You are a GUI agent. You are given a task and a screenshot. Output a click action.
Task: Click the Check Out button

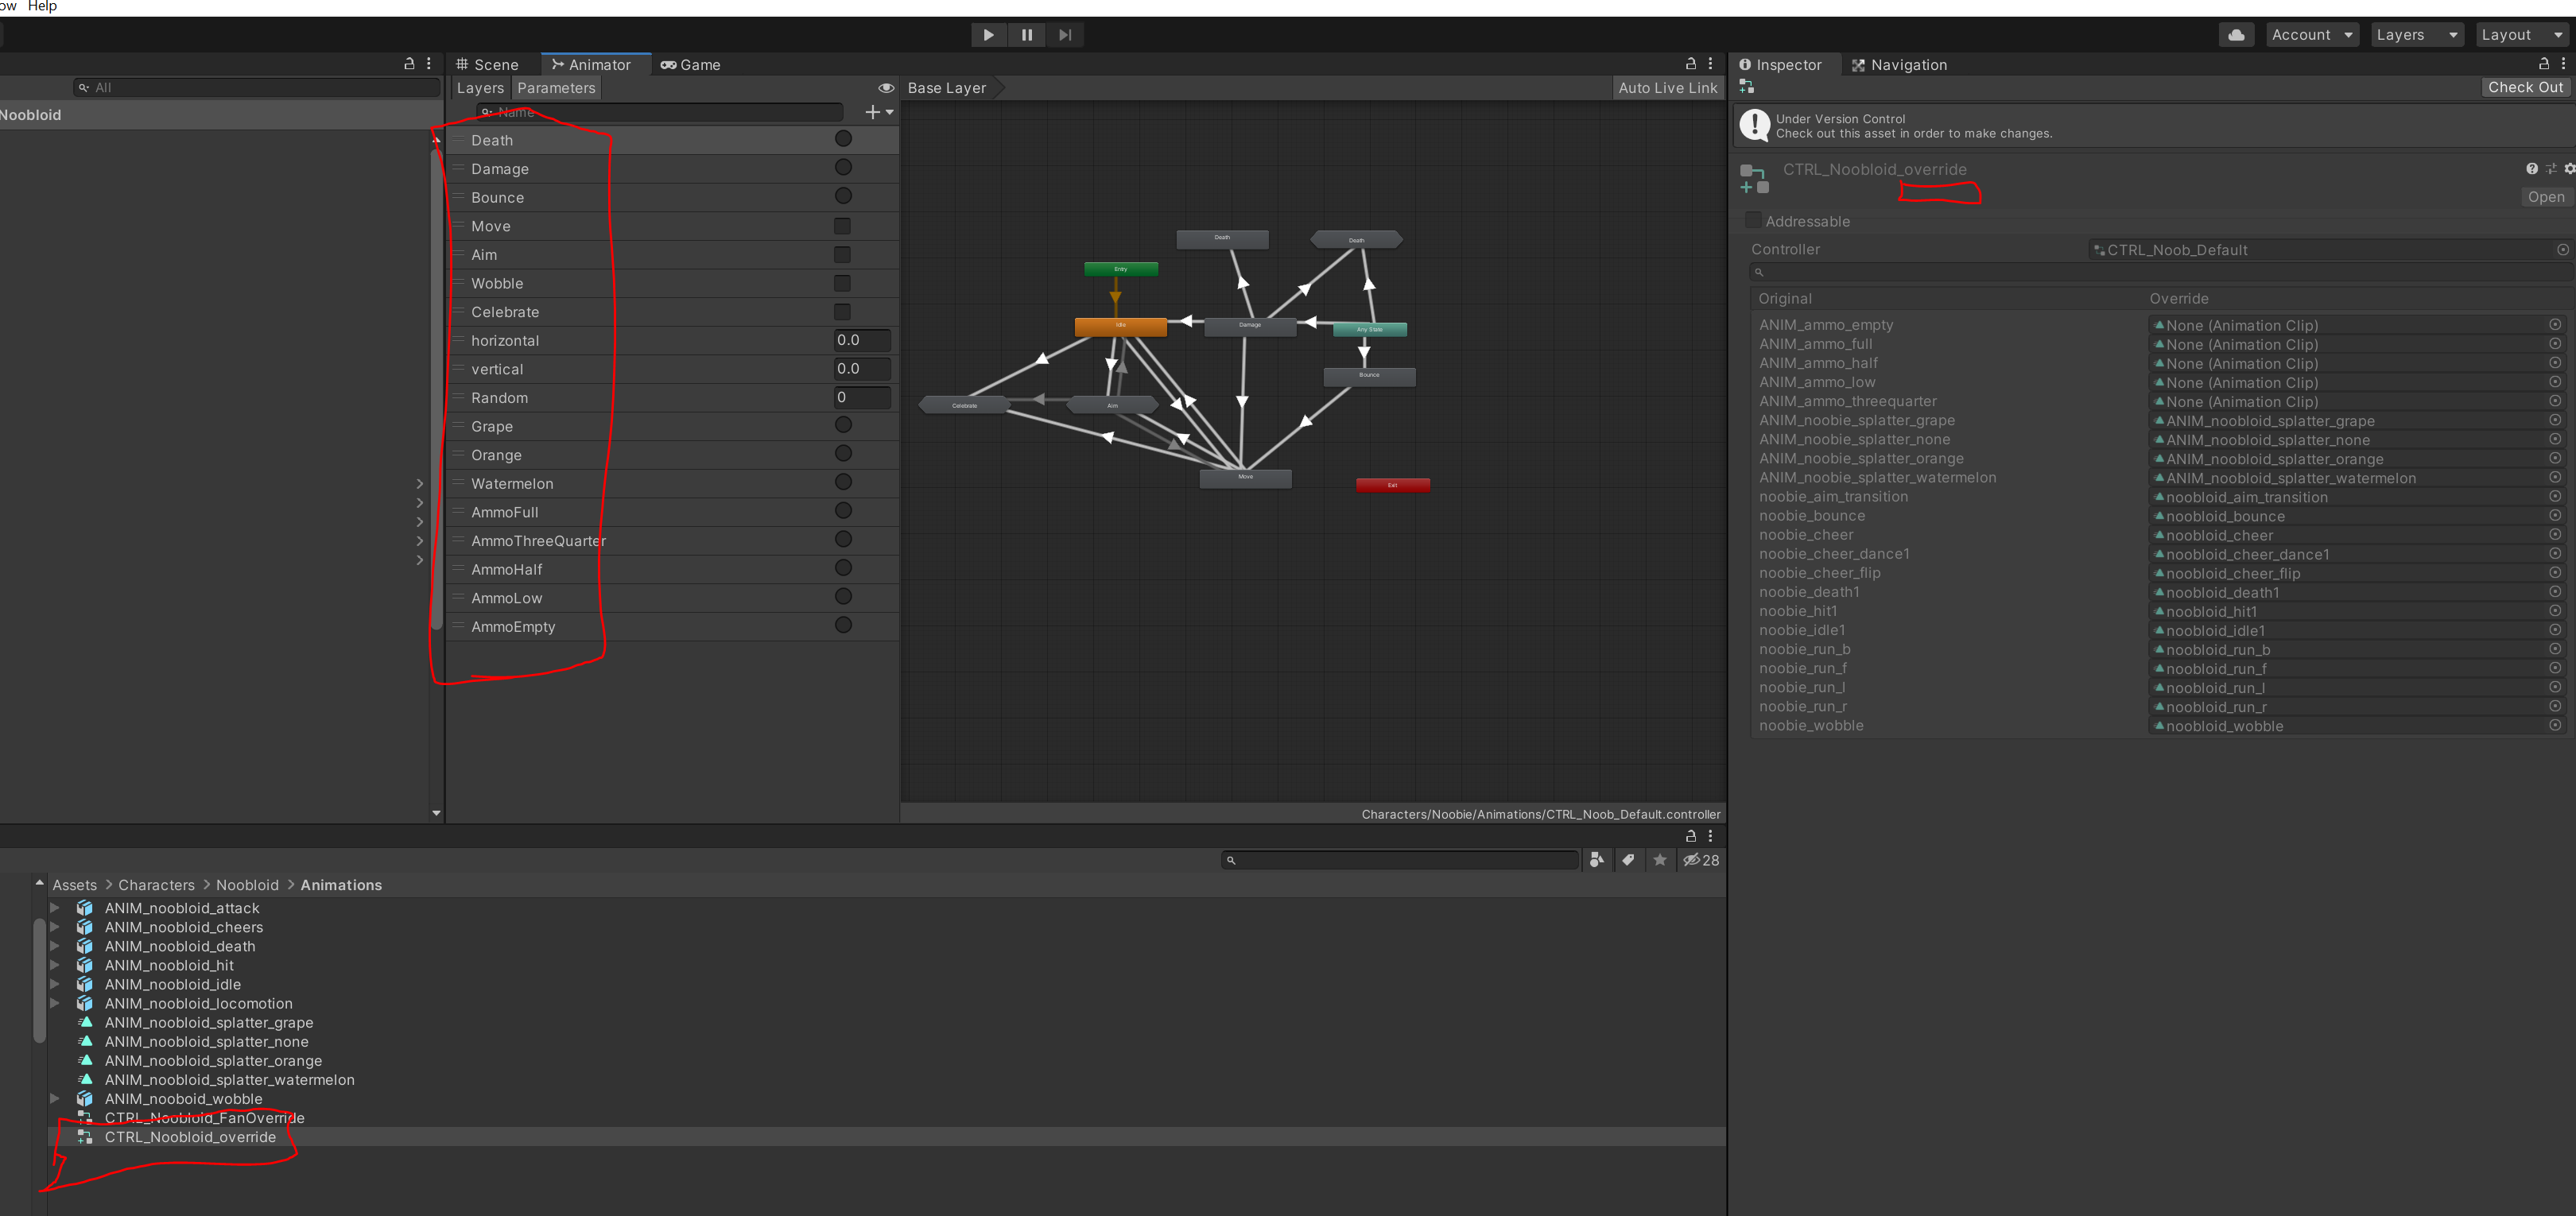[x=2524, y=88]
